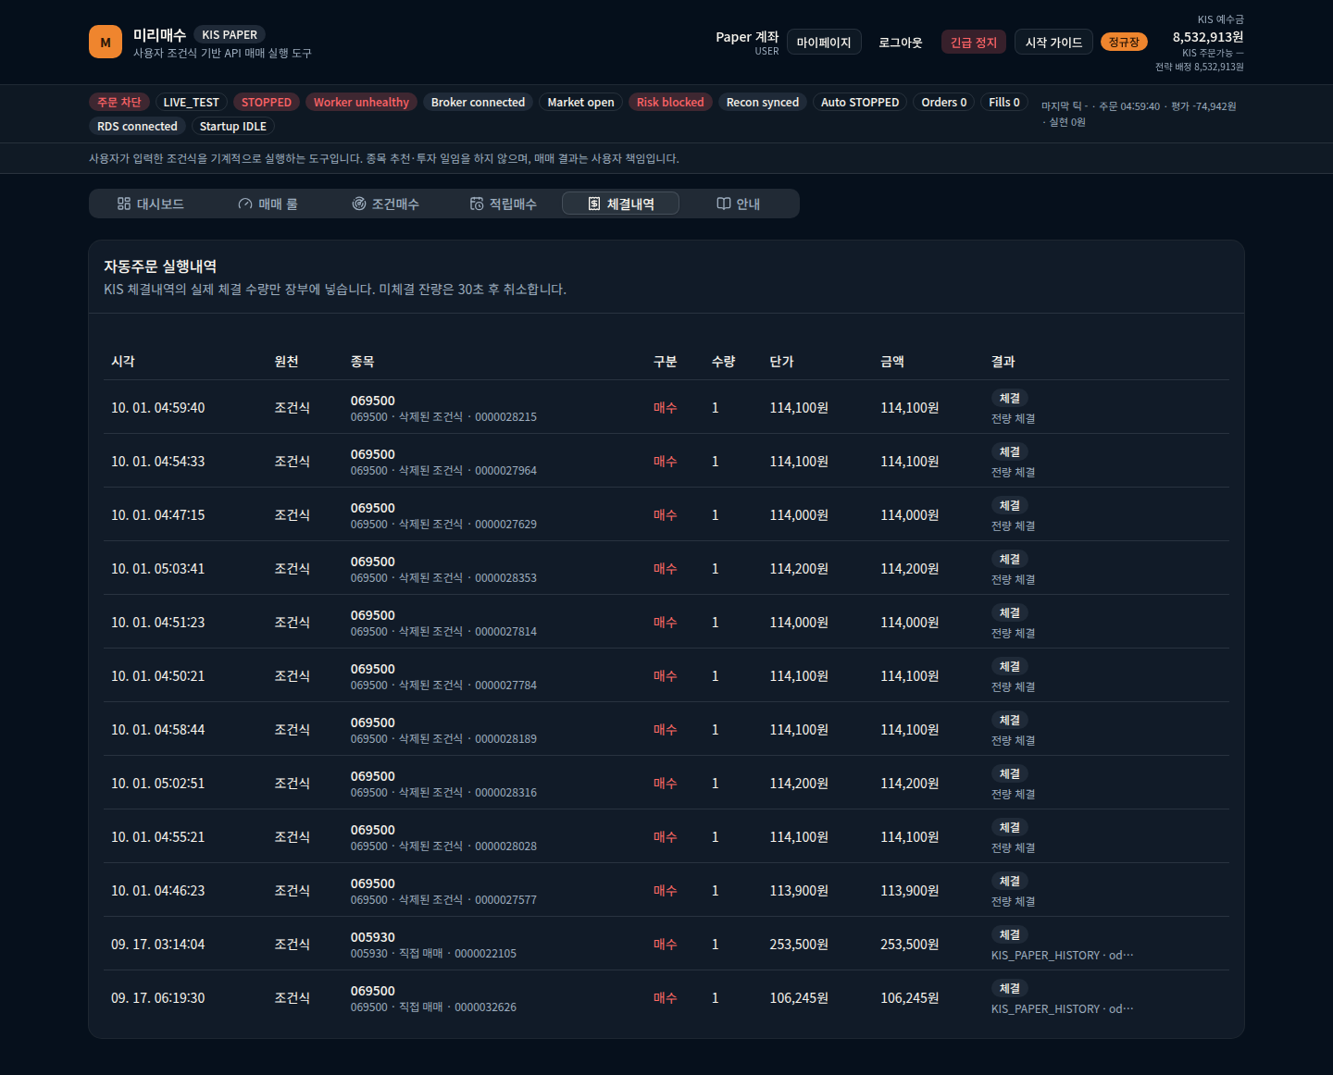Screen dimensions: 1333x1075
Task: Select the RDS connected status chip
Action: coord(137,126)
